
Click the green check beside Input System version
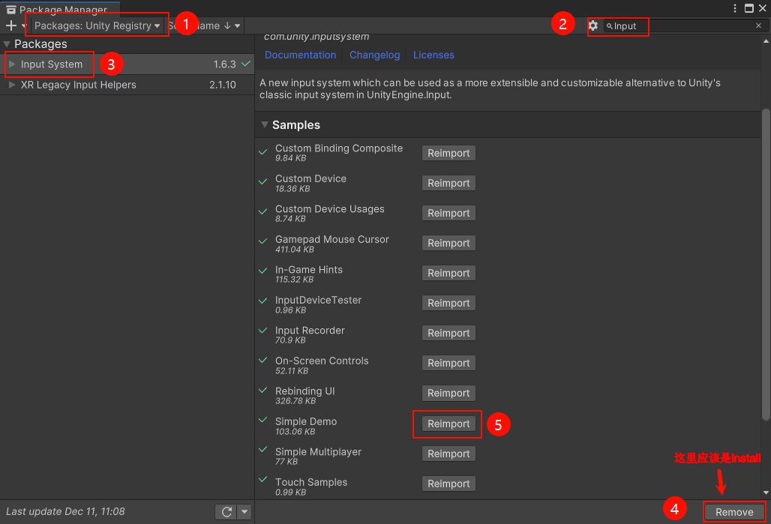pyautogui.click(x=246, y=64)
